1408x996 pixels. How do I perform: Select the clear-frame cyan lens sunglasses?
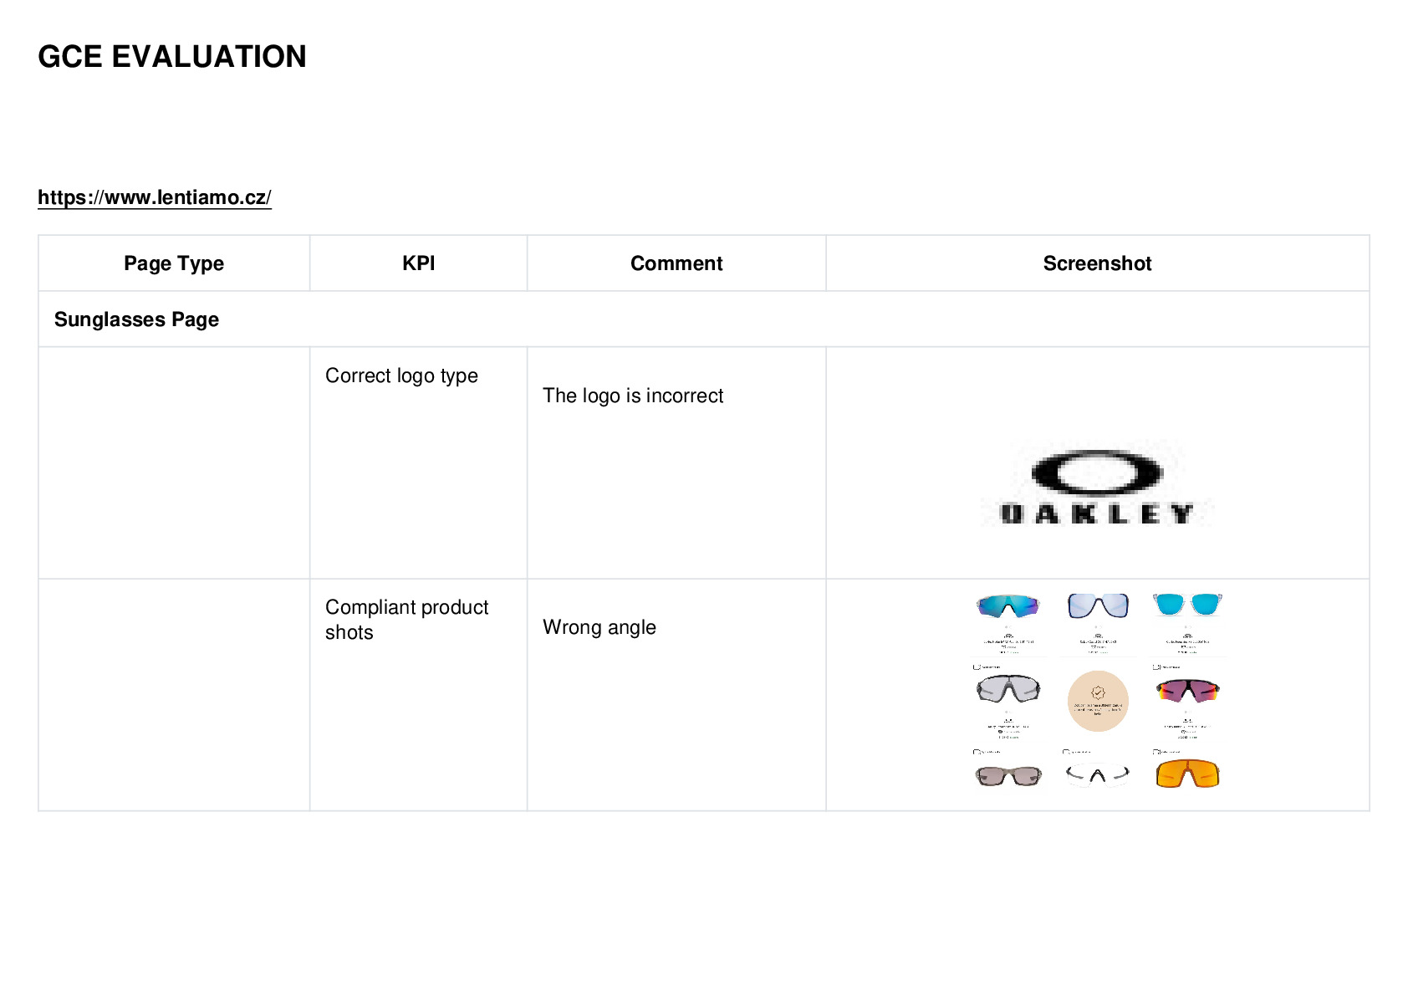[x=1187, y=604]
